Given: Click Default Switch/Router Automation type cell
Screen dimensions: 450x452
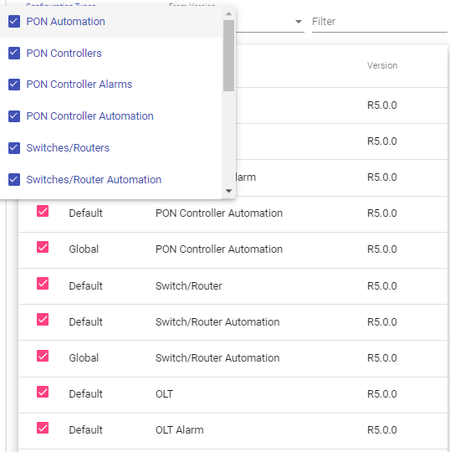Looking at the screenshot, I should point(217,322).
